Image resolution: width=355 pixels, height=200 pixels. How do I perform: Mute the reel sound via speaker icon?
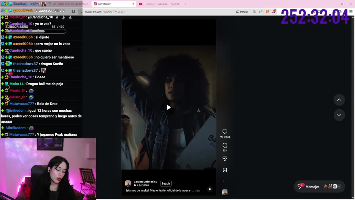210,189
